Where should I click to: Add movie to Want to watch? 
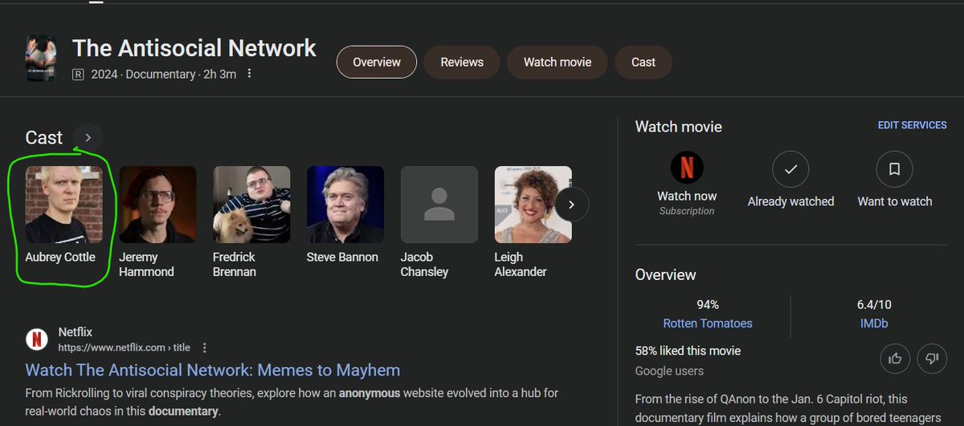(895, 169)
